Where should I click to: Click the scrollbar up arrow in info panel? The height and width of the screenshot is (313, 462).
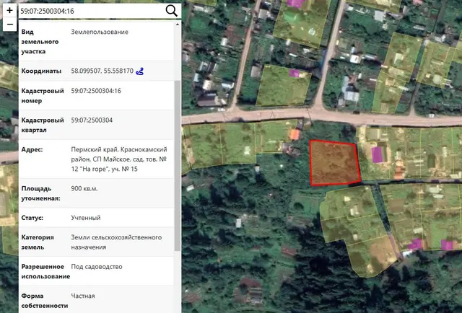coord(177,25)
